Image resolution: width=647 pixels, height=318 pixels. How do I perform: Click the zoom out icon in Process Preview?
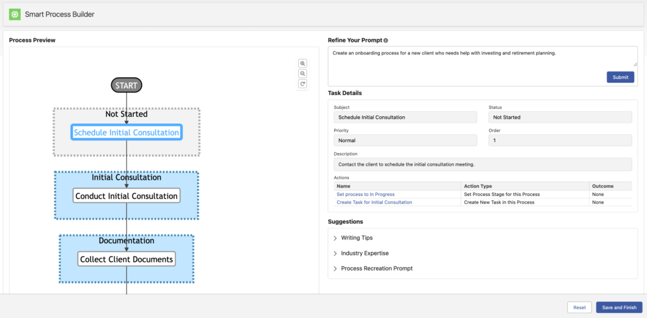point(303,73)
